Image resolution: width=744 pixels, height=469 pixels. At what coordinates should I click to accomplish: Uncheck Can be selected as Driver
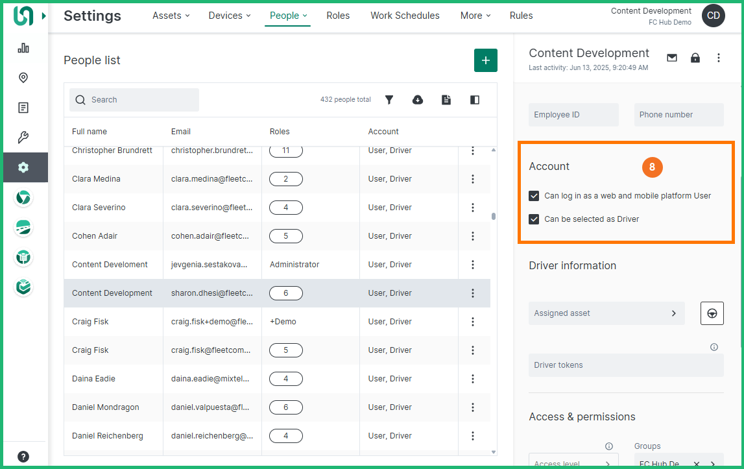(x=534, y=219)
